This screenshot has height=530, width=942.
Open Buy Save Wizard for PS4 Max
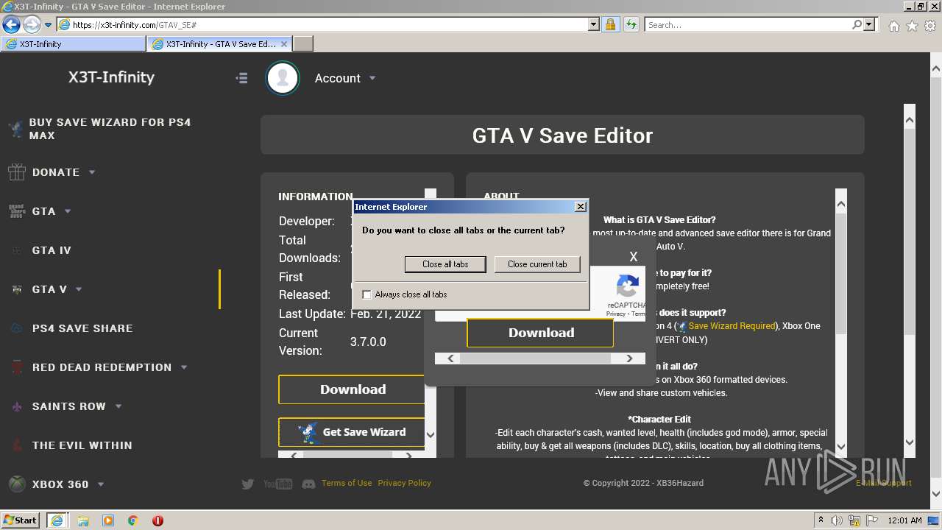[110, 129]
